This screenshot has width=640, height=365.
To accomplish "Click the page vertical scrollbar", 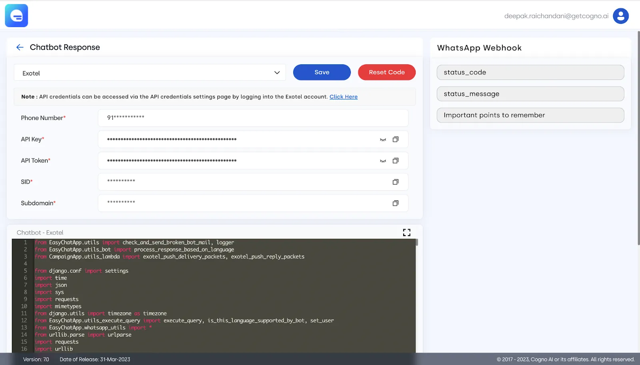I will [x=638, y=138].
